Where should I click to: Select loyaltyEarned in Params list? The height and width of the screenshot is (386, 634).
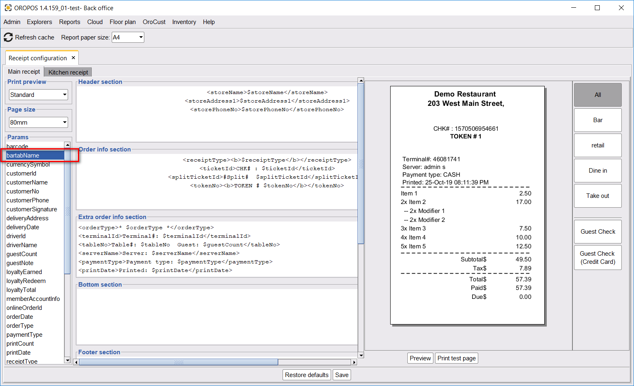click(x=35, y=272)
